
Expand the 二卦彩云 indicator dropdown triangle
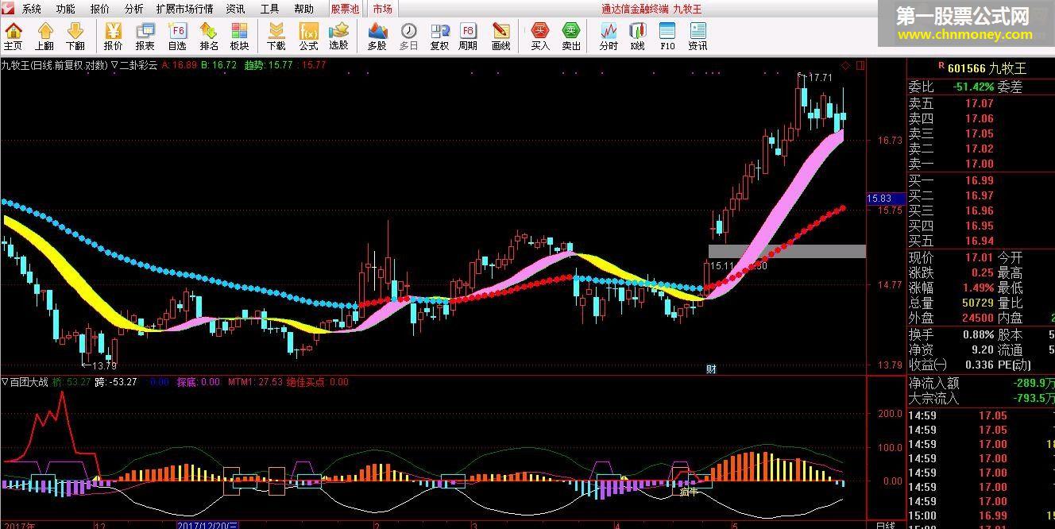pos(115,65)
